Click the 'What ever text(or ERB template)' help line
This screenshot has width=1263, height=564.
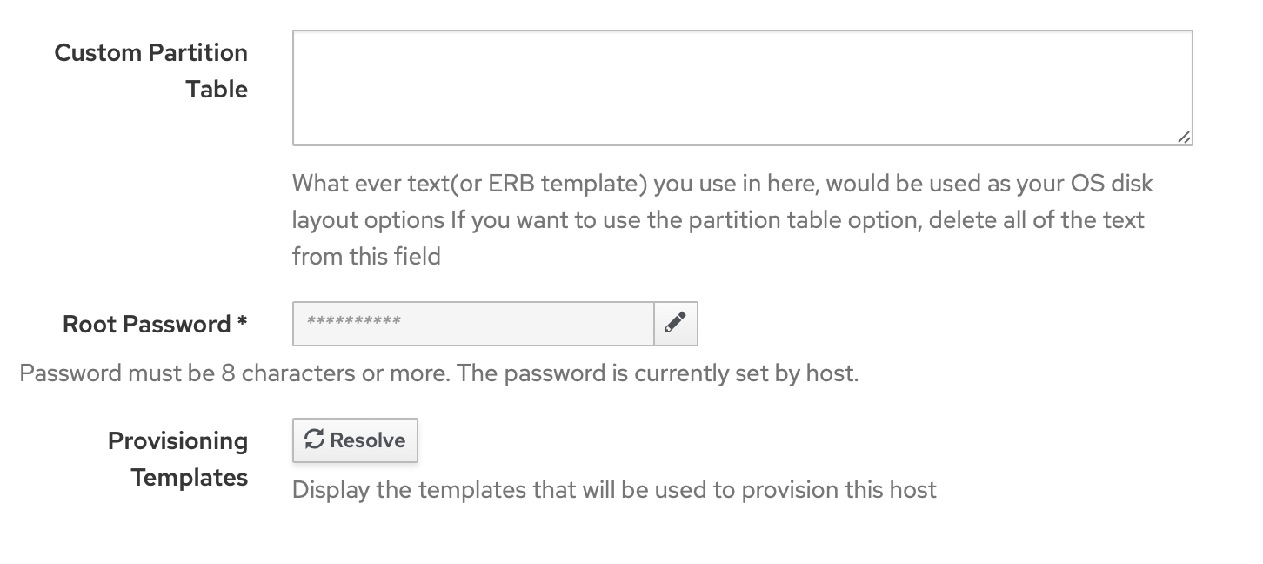tap(722, 185)
